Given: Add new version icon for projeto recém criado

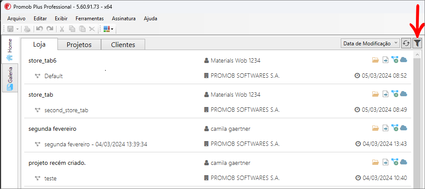Looking at the screenshot, I should tap(395, 162).
